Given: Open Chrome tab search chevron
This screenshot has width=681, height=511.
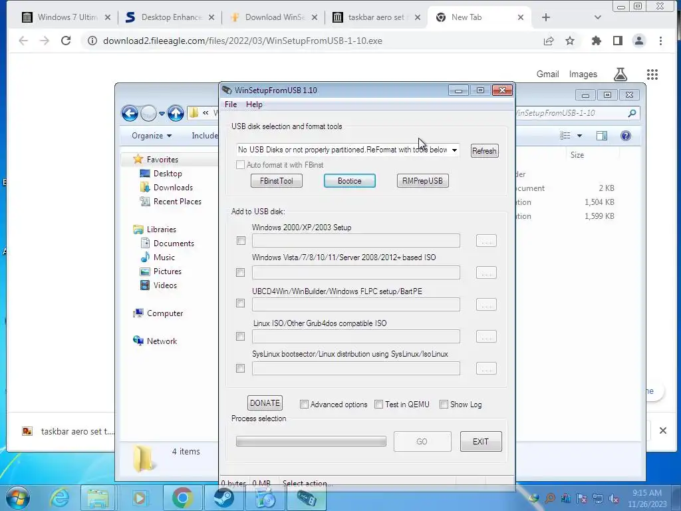Looking at the screenshot, I should coord(598,17).
